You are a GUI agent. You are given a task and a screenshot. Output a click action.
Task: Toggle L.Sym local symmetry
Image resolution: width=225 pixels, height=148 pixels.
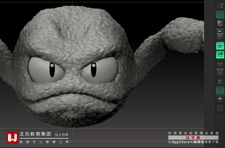point(220,64)
